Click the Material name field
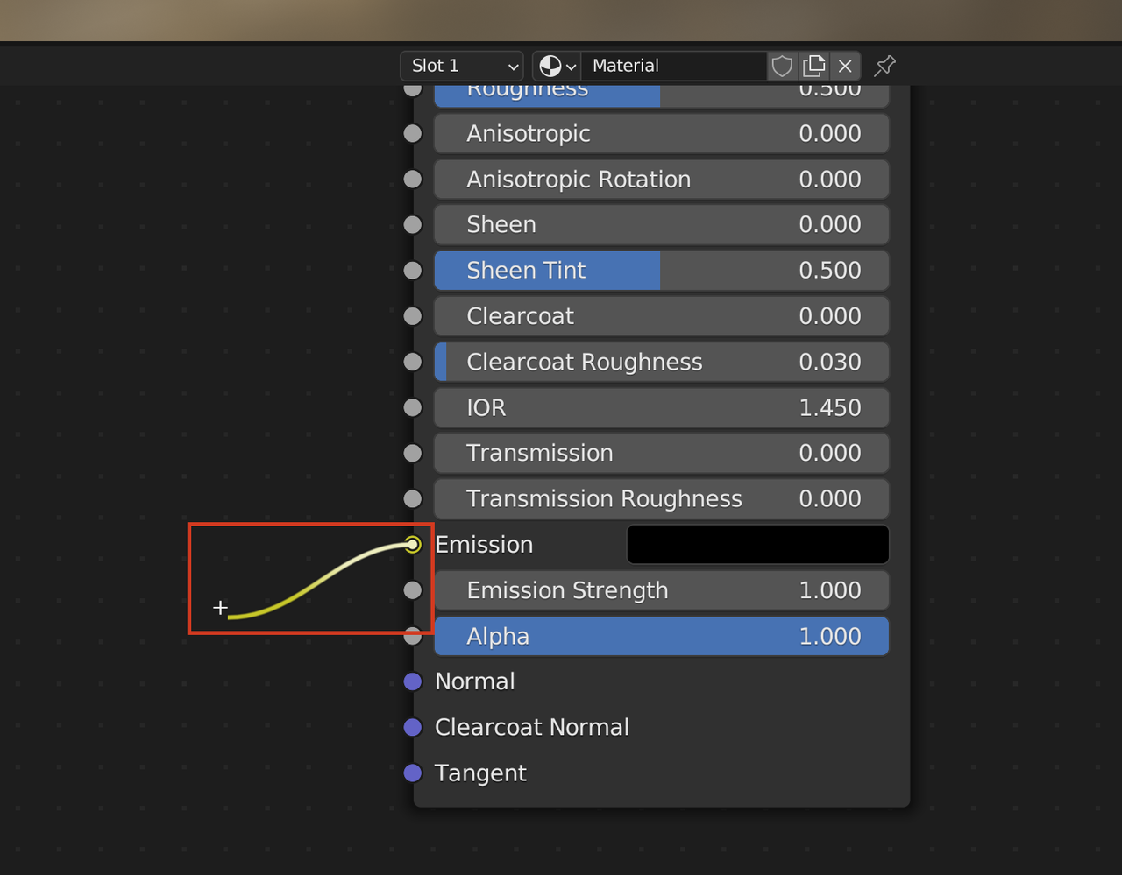 click(x=673, y=66)
